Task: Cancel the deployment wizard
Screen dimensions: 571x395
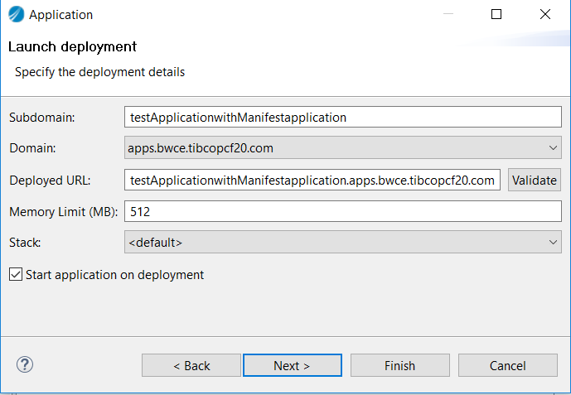Action: (x=508, y=365)
